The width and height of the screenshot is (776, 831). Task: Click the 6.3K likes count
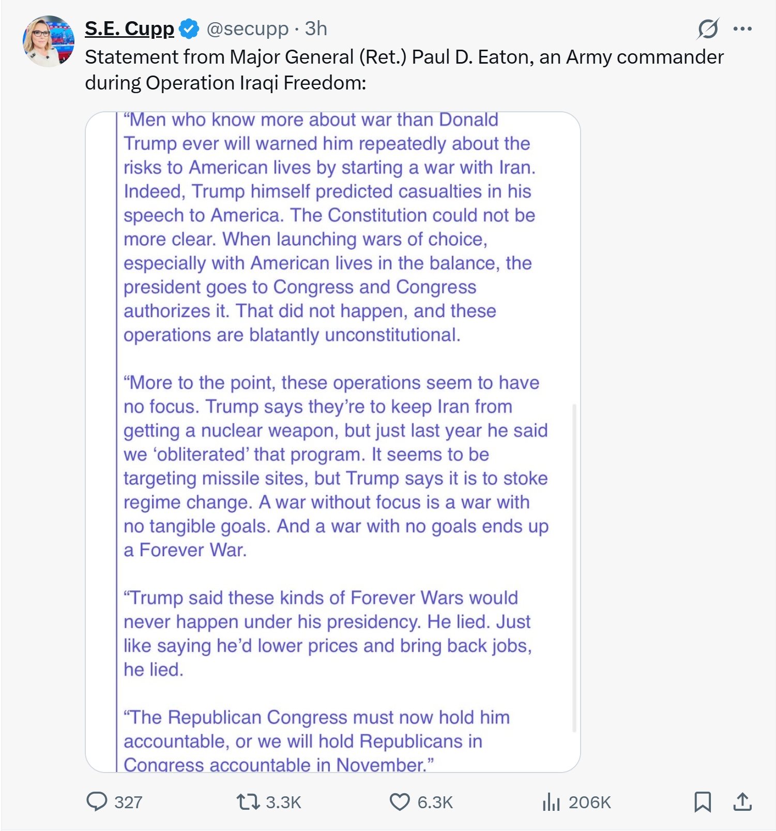point(435,802)
